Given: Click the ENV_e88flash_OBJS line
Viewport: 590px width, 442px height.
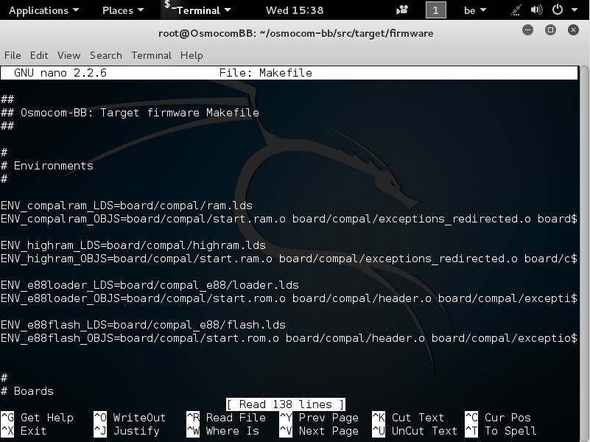Looking at the screenshot, I should 289,338.
